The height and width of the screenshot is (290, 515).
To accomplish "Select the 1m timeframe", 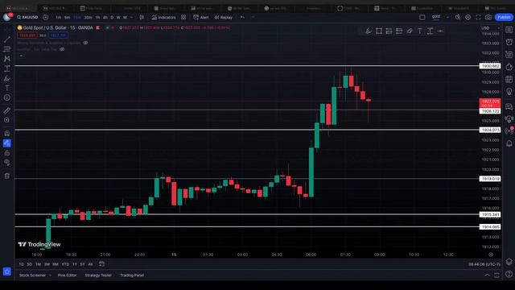I will pos(58,18).
